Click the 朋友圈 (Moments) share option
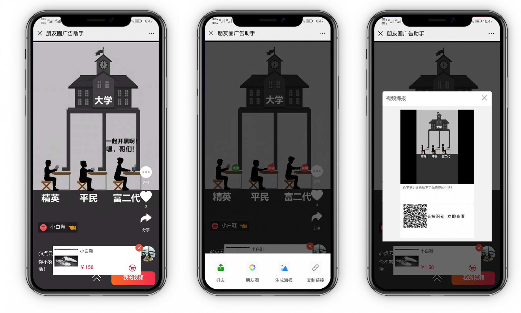The image size is (521, 313). pyautogui.click(x=250, y=271)
